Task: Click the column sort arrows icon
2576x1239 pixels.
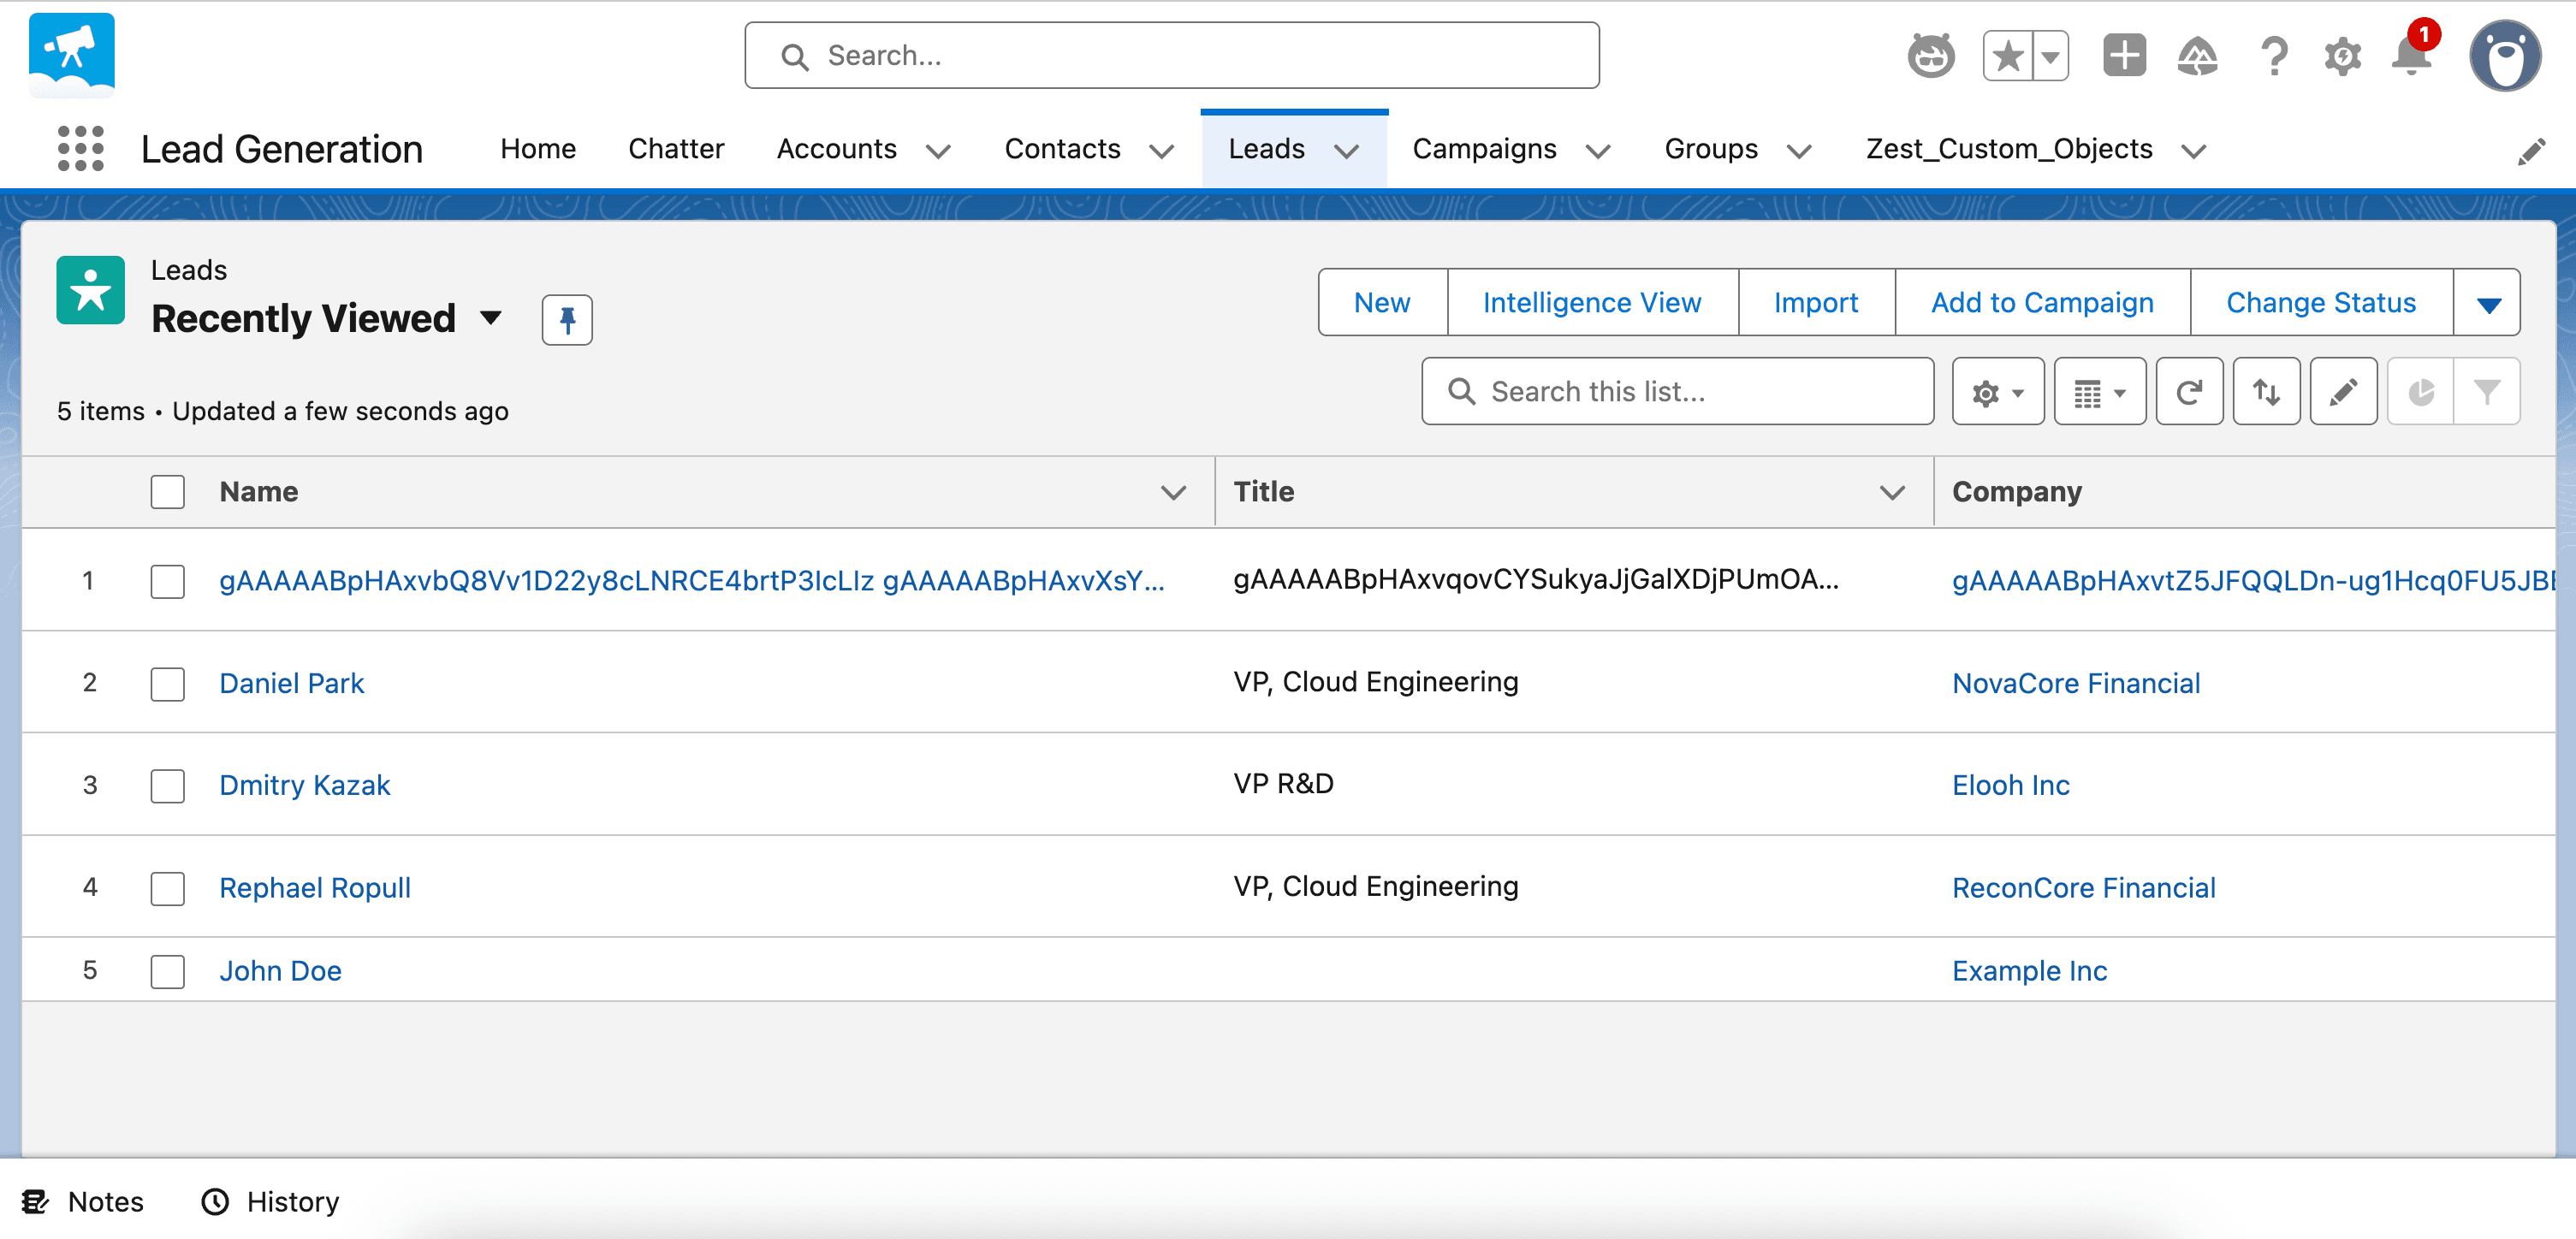Action: pos(2266,392)
